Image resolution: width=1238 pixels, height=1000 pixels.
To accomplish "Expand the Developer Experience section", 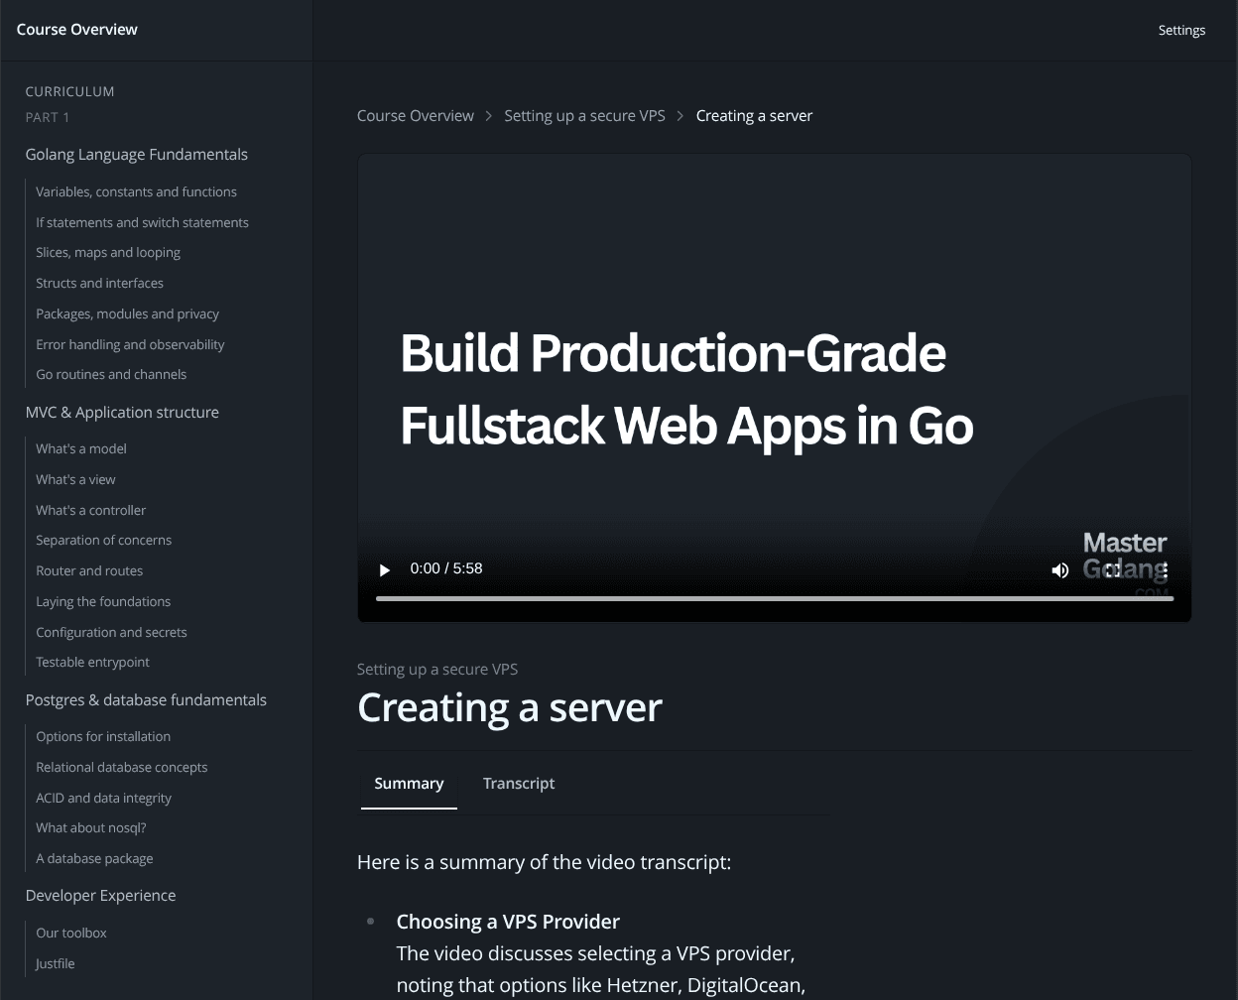I will 100,895.
